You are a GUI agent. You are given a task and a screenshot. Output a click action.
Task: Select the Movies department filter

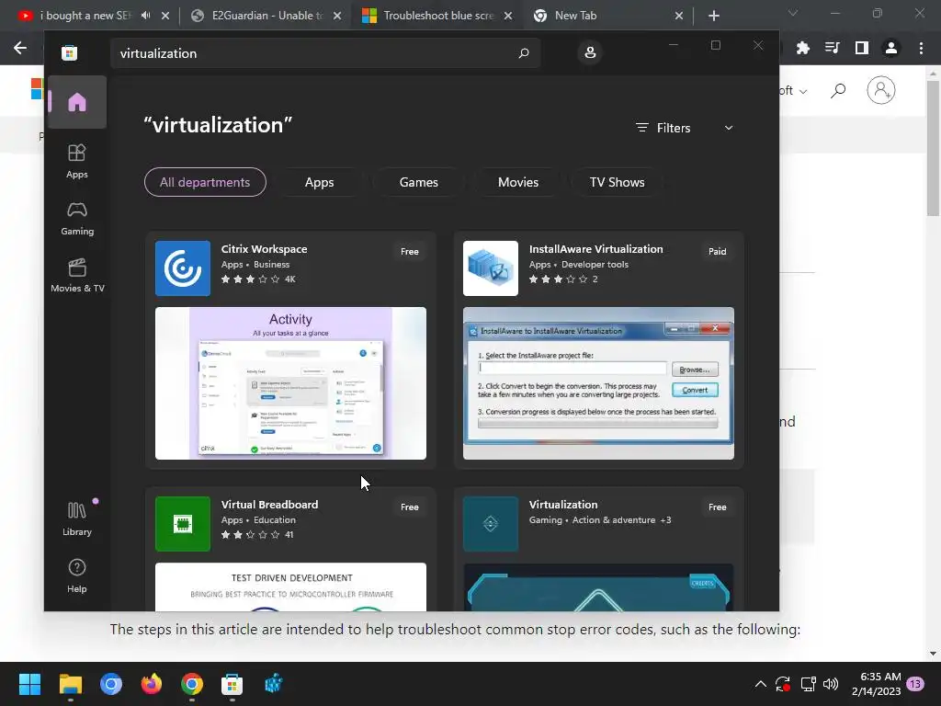click(518, 183)
